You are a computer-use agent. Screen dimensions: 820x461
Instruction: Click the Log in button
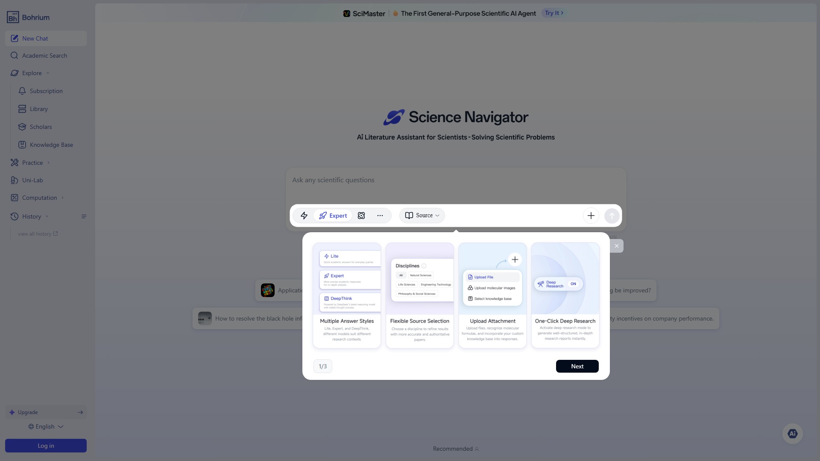[x=46, y=446]
